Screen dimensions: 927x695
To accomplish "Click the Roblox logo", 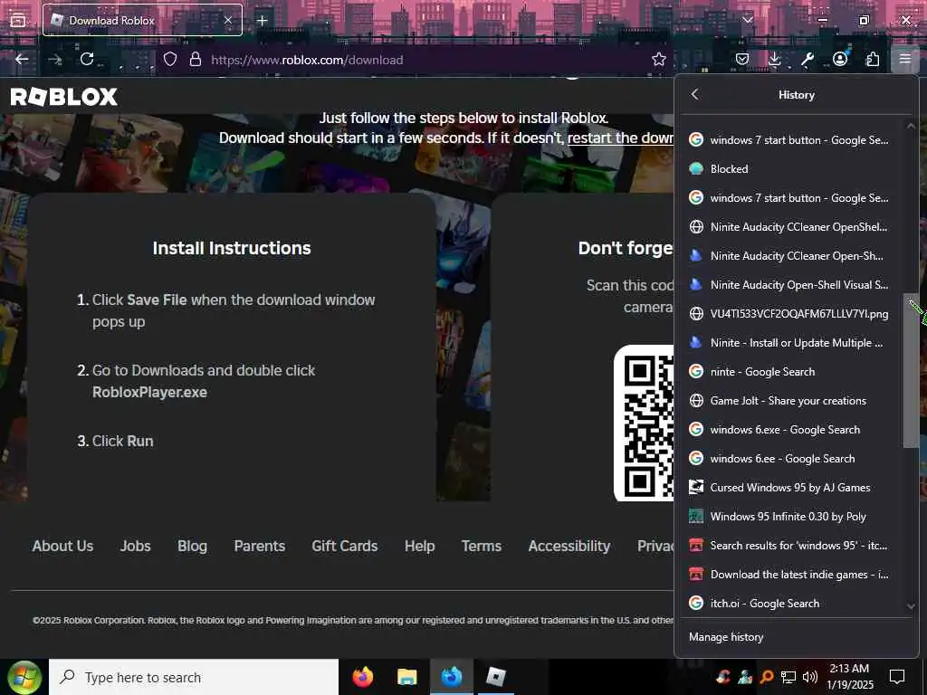I will pos(64,97).
